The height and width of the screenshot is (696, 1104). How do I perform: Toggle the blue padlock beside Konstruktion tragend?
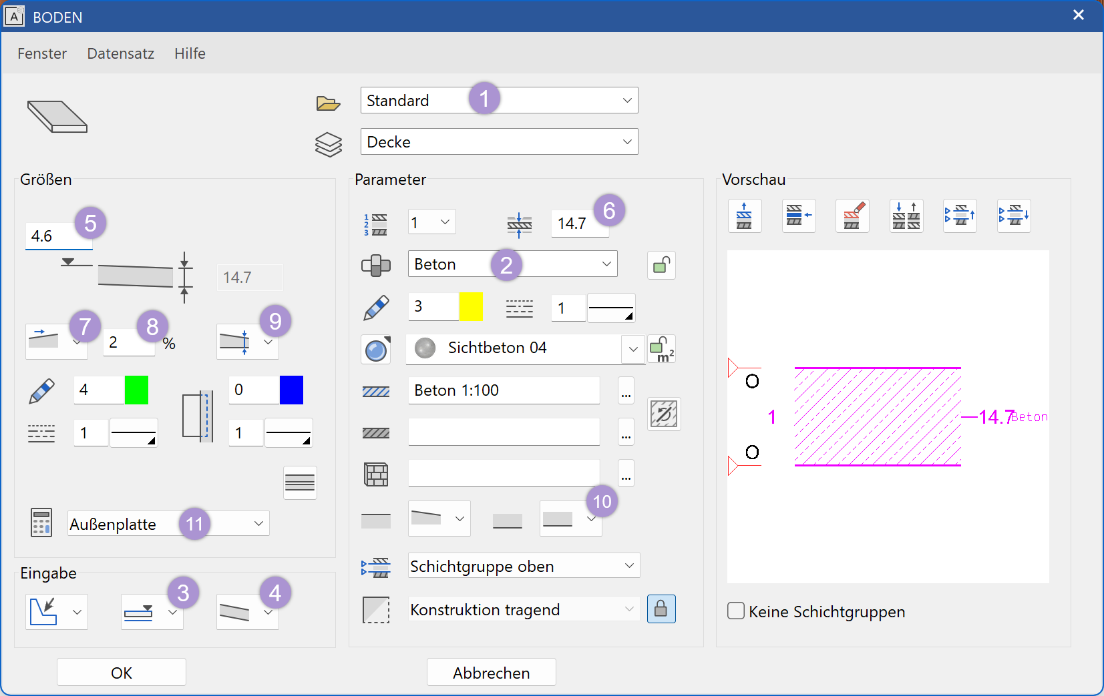(x=661, y=609)
